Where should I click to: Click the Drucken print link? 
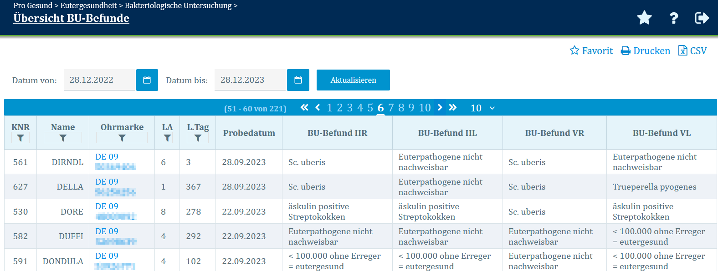click(x=646, y=50)
